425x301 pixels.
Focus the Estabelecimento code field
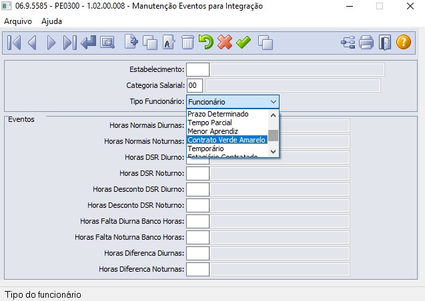pos(197,69)
